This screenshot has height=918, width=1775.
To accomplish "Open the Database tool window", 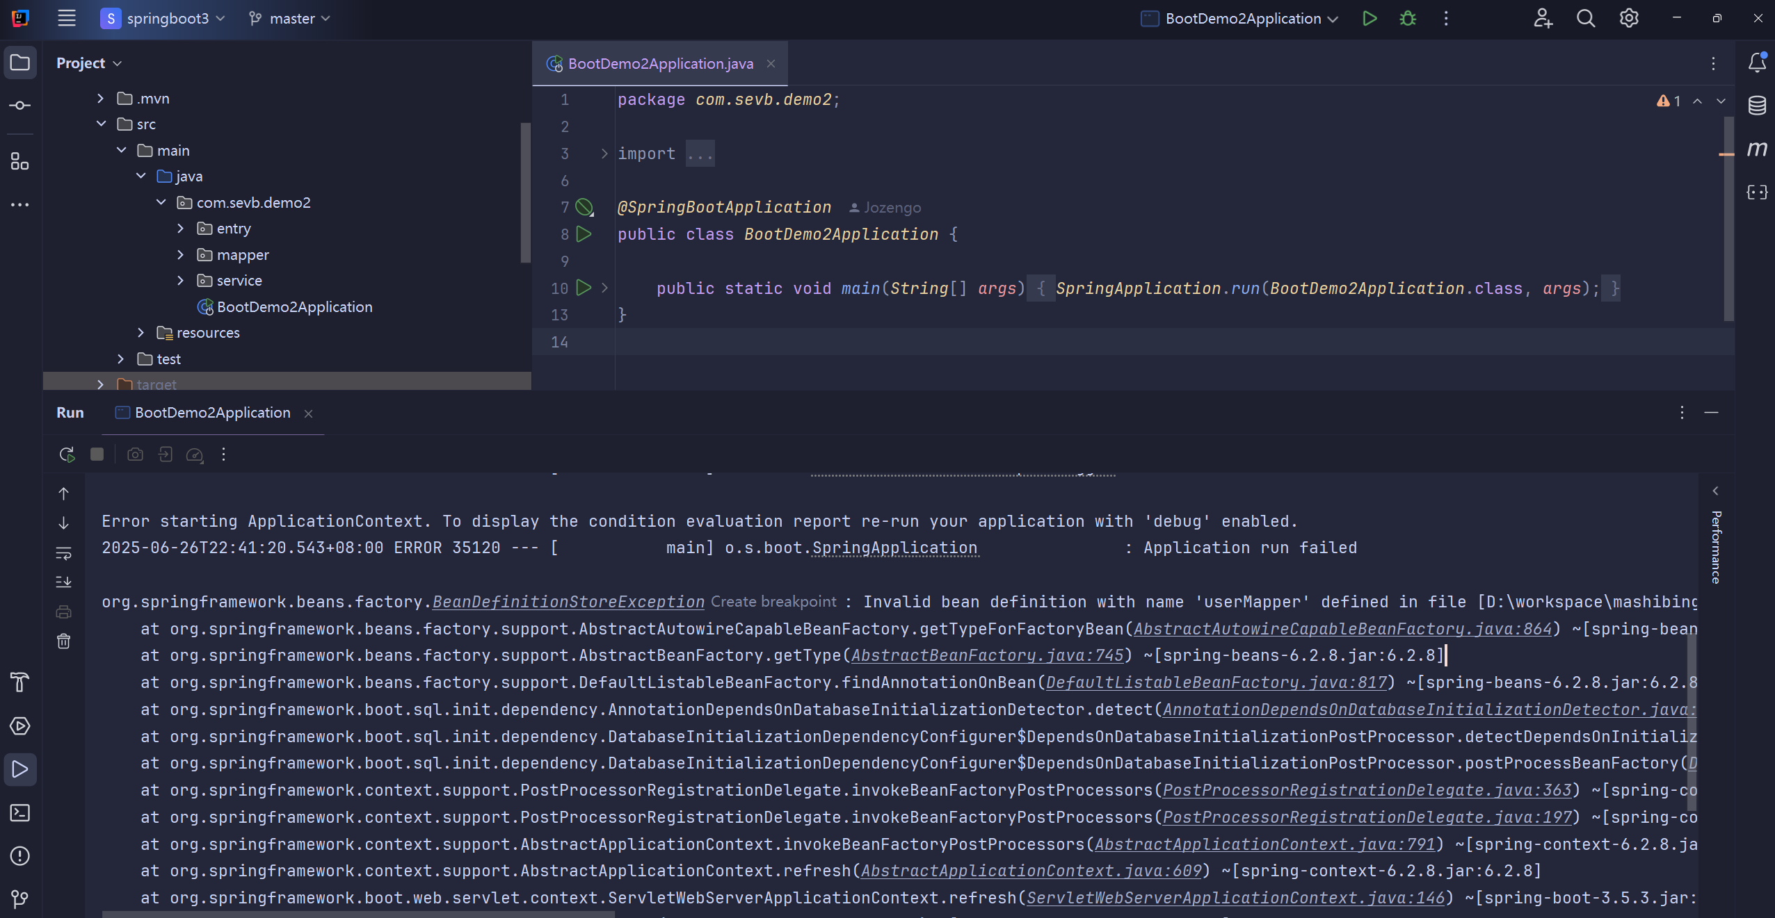I will tap(1758, 106).
